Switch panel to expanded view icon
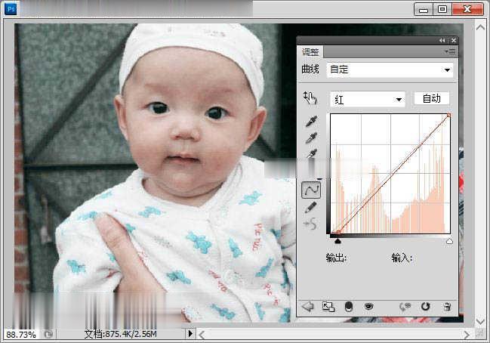The width and height of the screenshot is (490, 343). (x=328, y=307)
